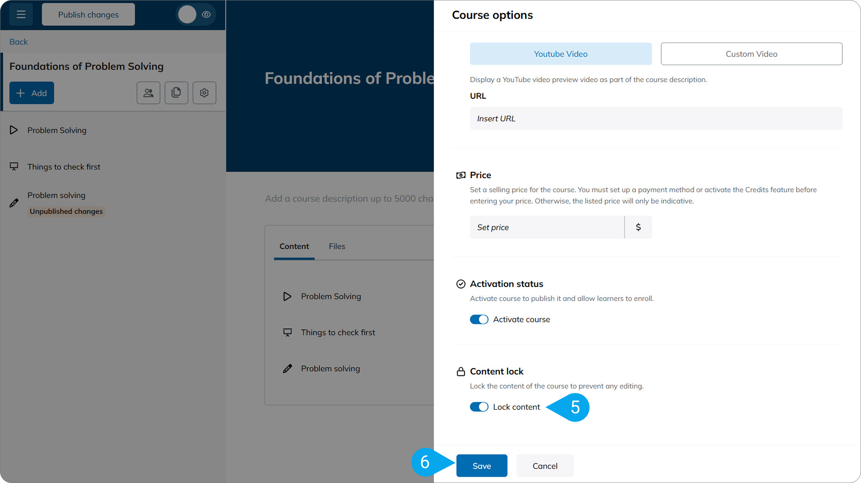
Task: Click the pencil icon beside Problem solving
Action: coord(14,203)
